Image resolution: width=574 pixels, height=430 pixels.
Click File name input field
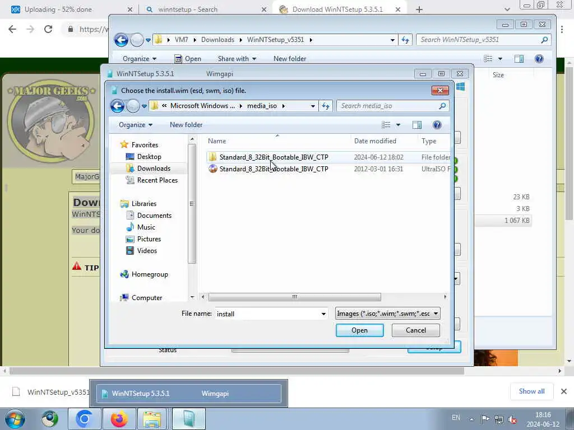(x=267, y=314)
